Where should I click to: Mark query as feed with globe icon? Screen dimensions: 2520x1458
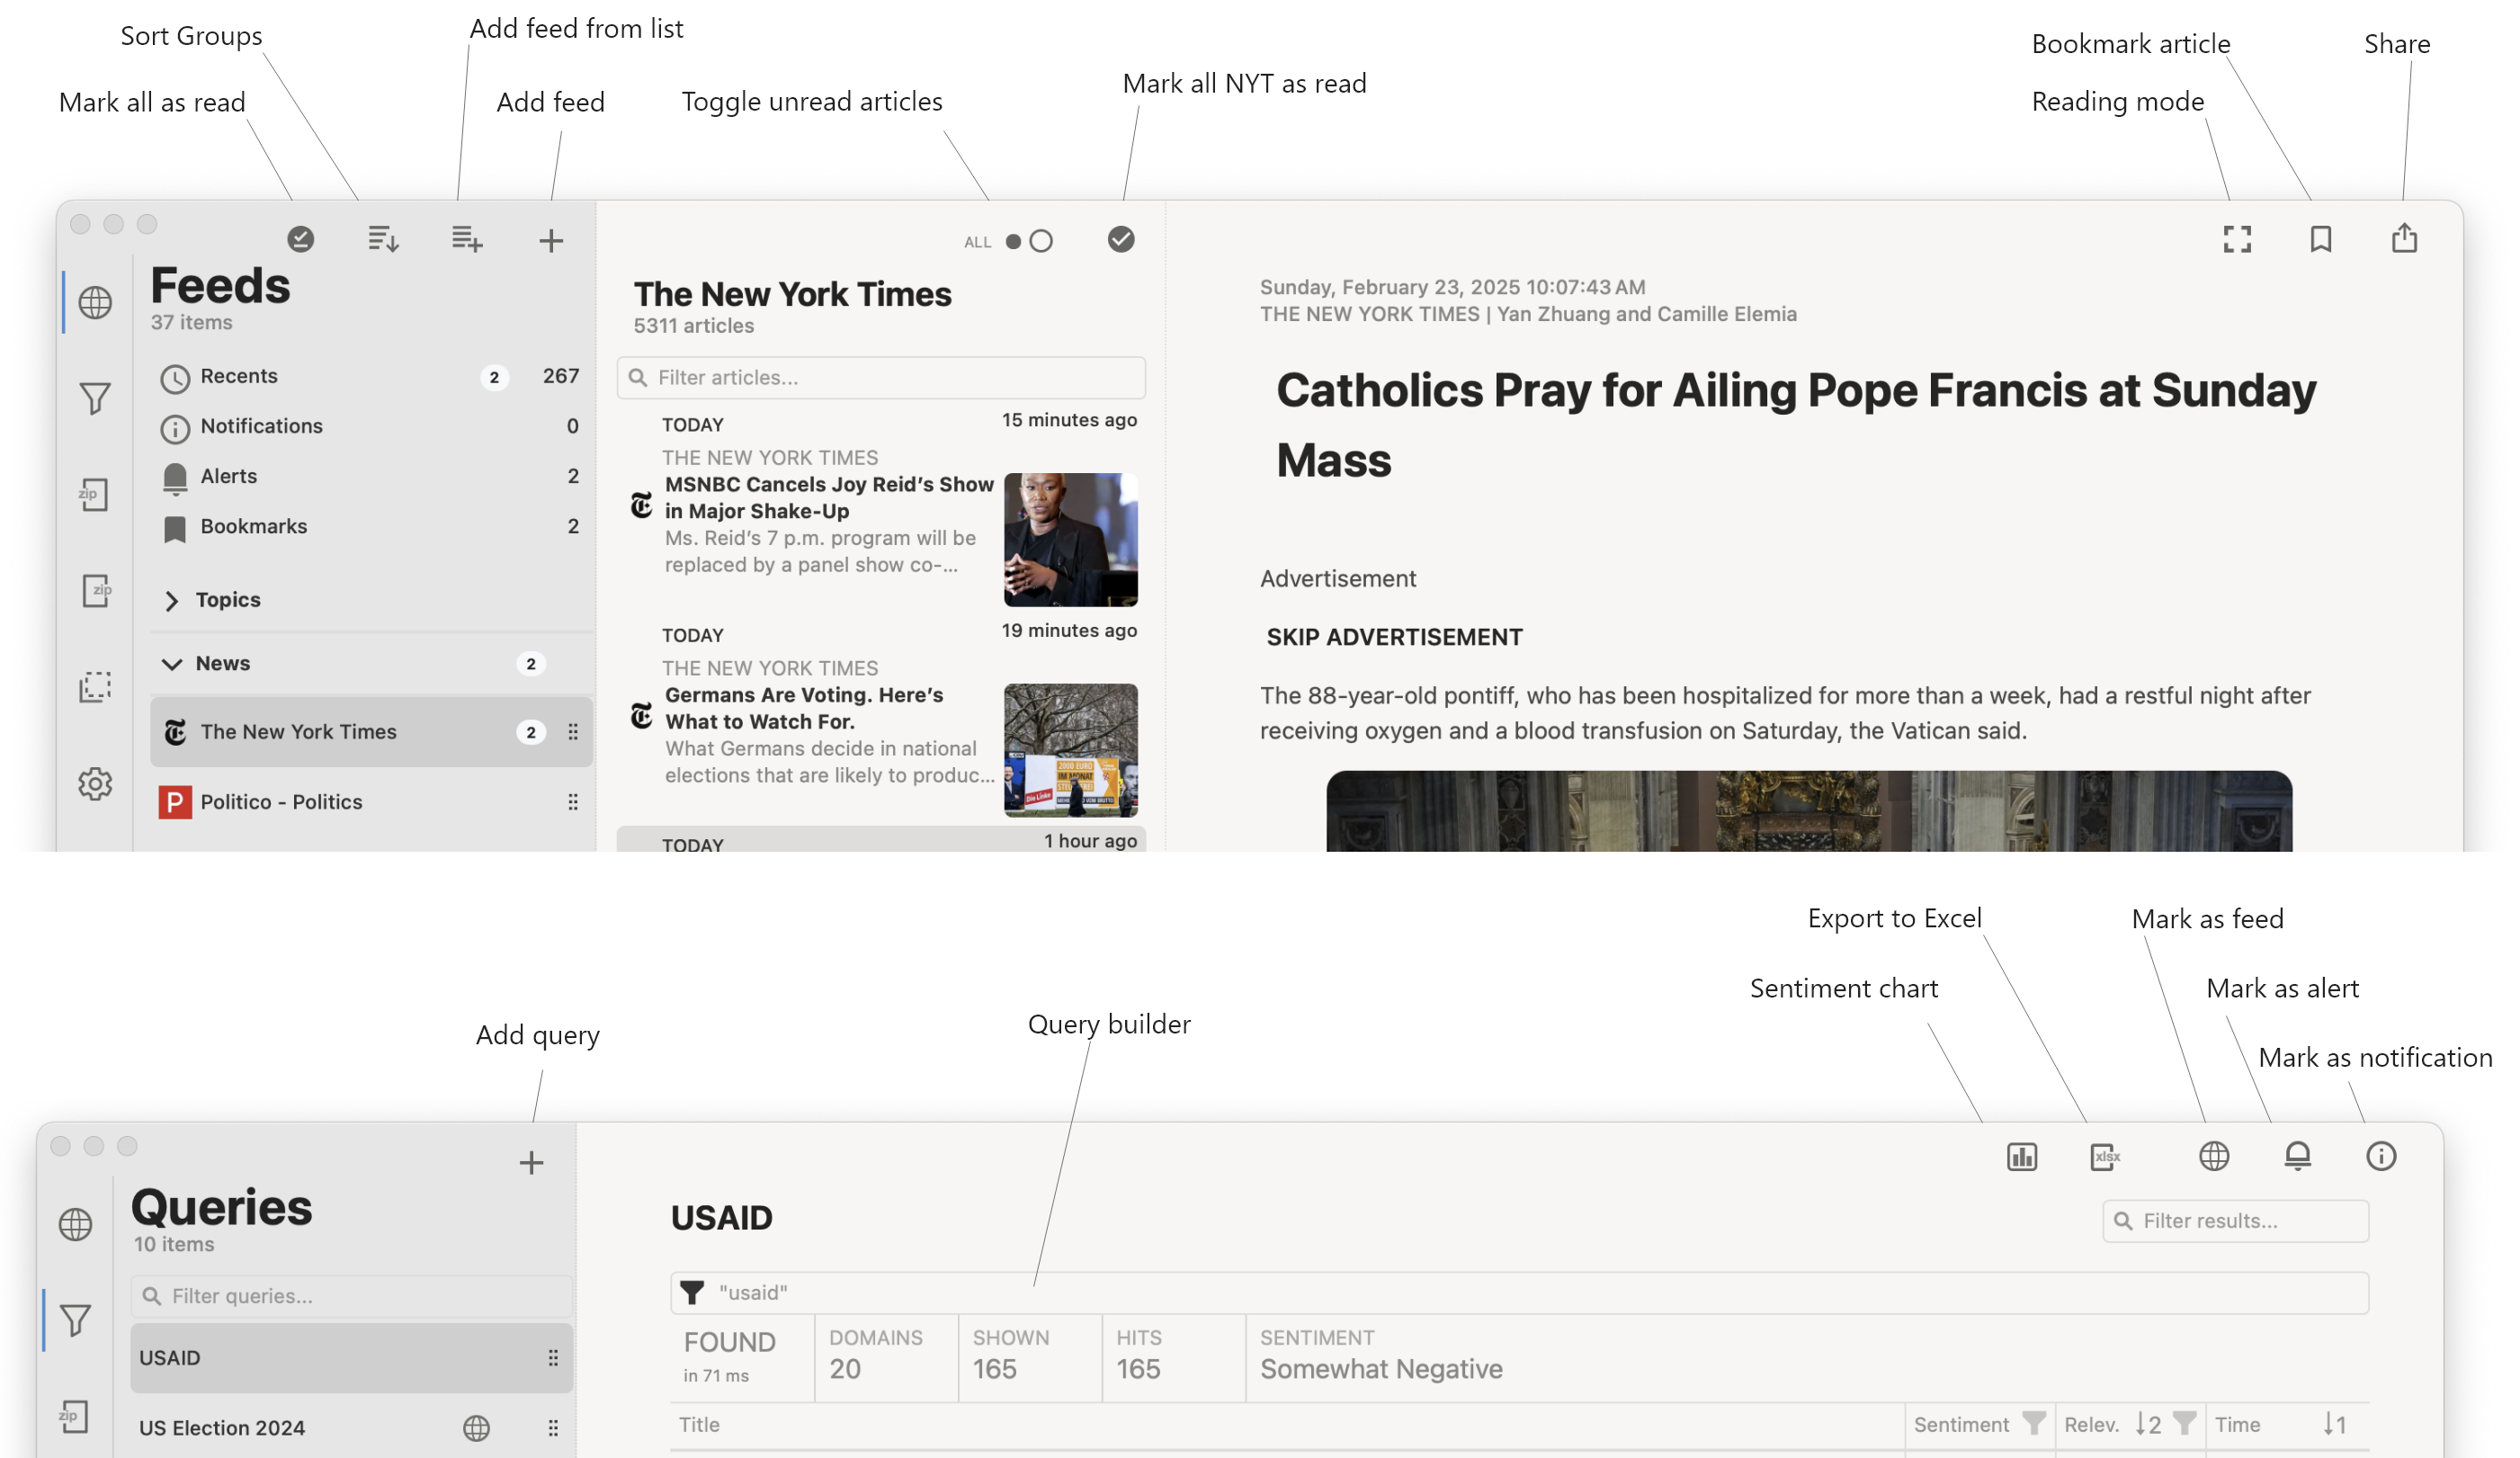coord(2213,1156)
